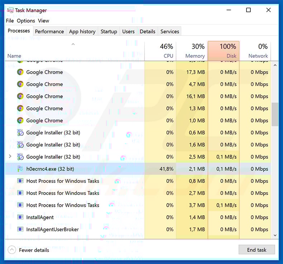Sort by the Disk column header
The image size is (283, 264).
[224, 51]
